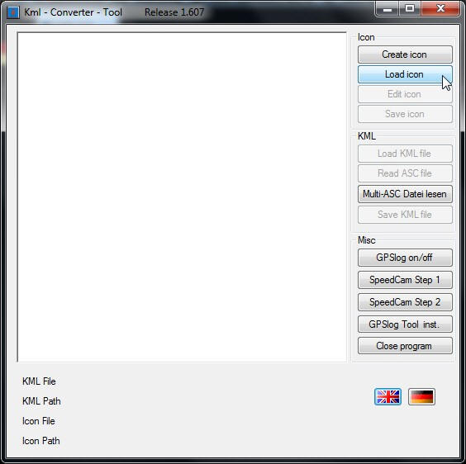
Task: Toggle GPSlog on/off
Action: [405, 258]
